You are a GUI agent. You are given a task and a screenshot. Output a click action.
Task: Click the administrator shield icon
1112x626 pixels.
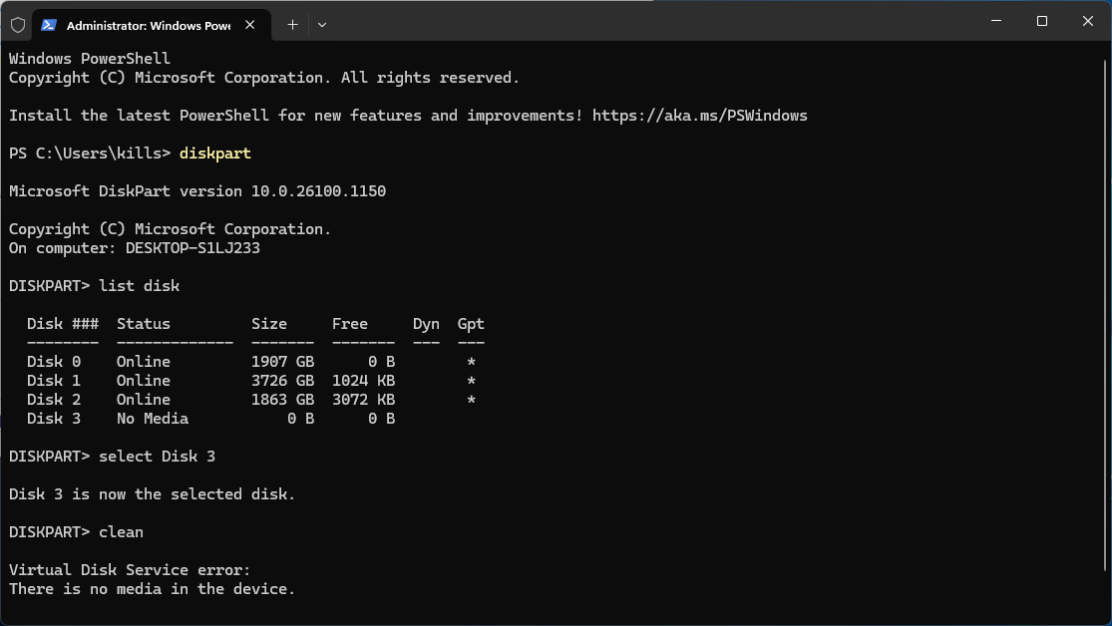(x=18, y=24)
